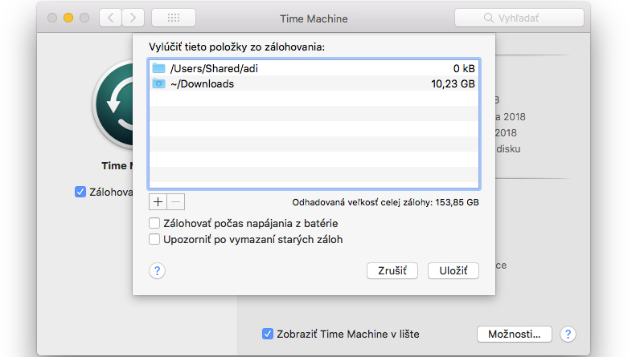The width and height of the screenshot is (636, 357).
Task: Enable Zálohovať počas napájania z batérie
Action: coord(154,223)
